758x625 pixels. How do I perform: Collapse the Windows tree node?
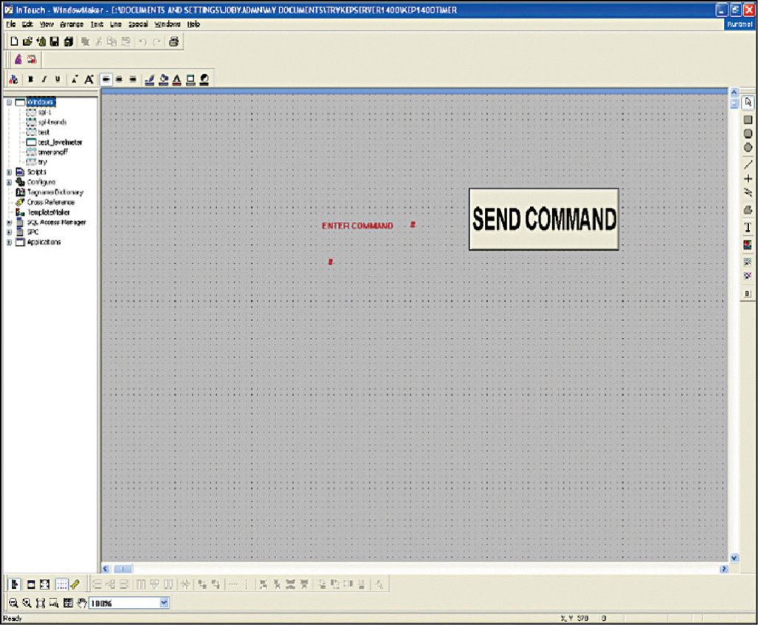tap(10, 102)
